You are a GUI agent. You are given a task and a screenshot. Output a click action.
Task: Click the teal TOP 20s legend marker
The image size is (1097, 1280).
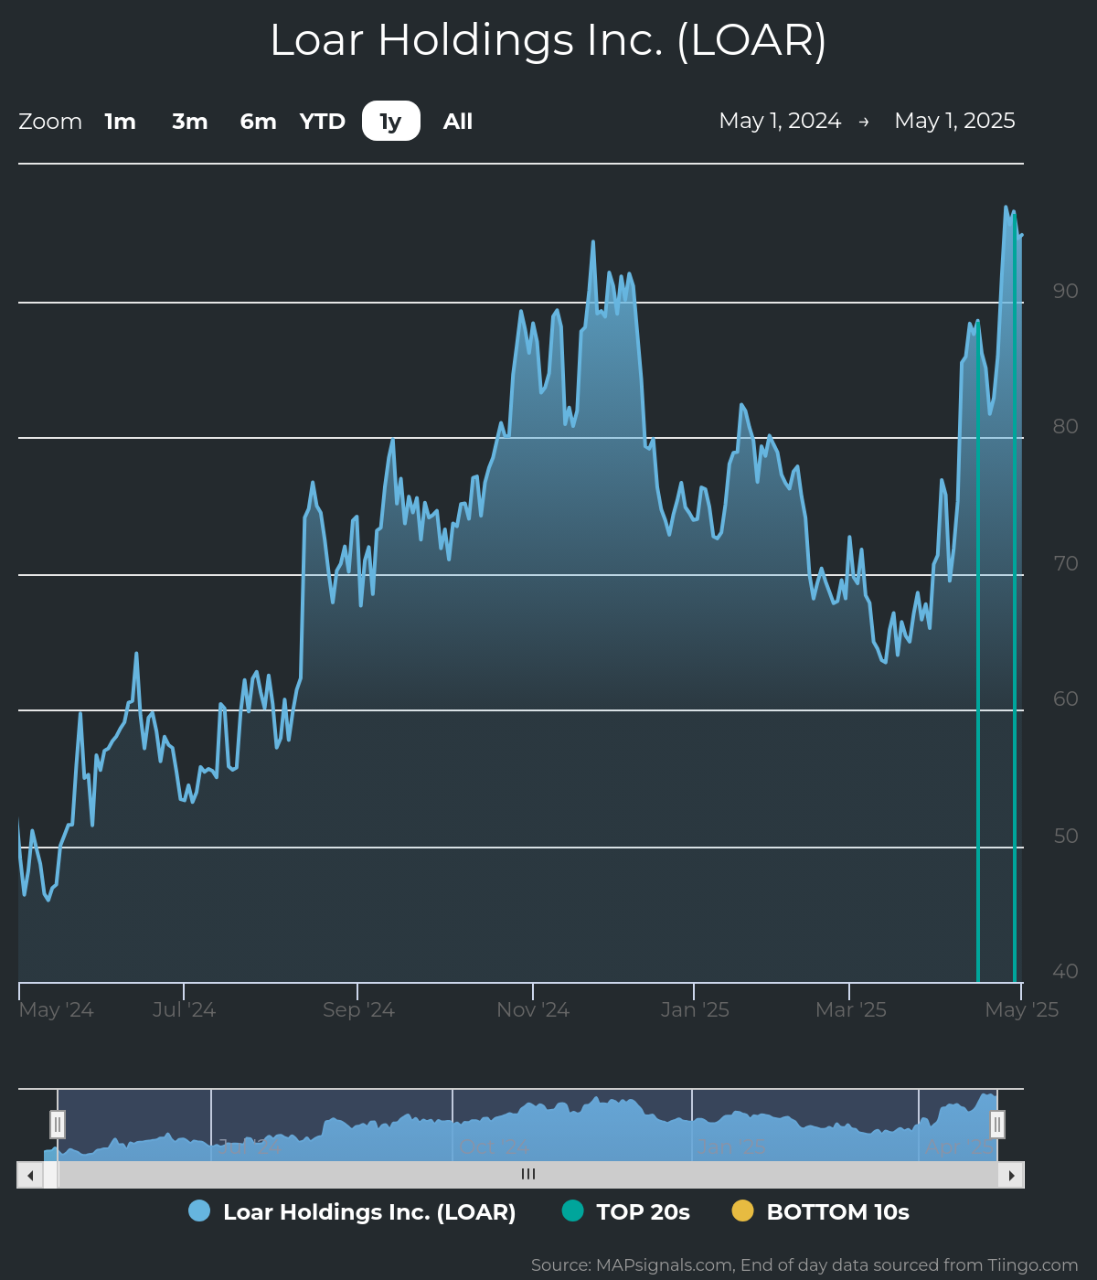click(x=572, y=1211)
